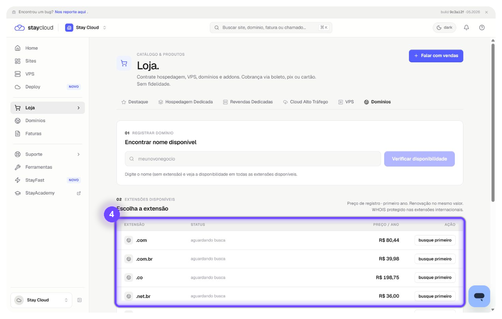This screenshot has height=319, width=502.
Task: Open VPS in the sidebar
Action: (x=48, y=74)
